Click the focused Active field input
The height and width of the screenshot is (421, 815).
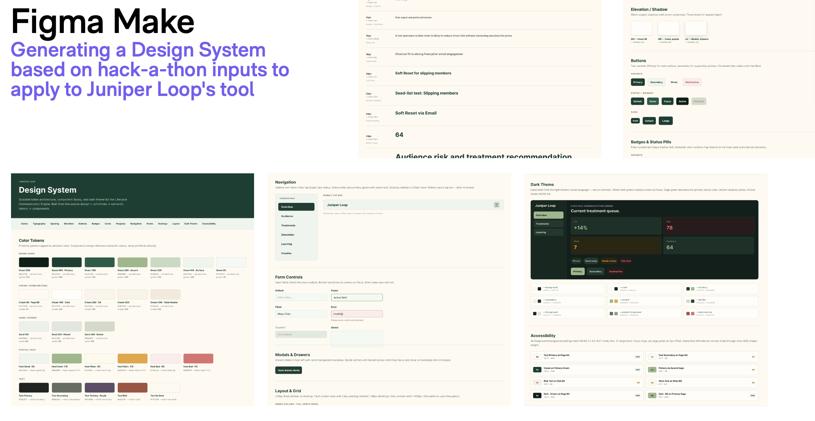tap(357, 297)
